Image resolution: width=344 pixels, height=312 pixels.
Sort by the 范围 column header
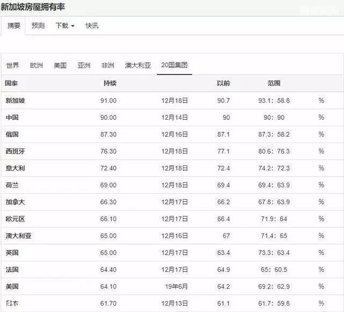[274, 83]
